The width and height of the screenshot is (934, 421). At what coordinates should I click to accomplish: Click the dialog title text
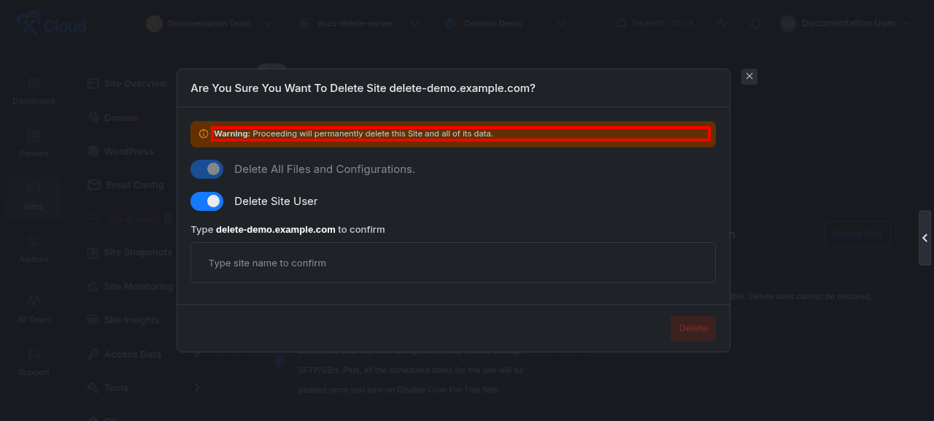tap(363, 88)
